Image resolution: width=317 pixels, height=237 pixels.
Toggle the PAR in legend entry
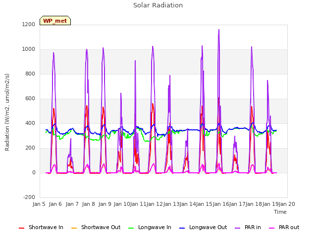[x=248, y=227]
